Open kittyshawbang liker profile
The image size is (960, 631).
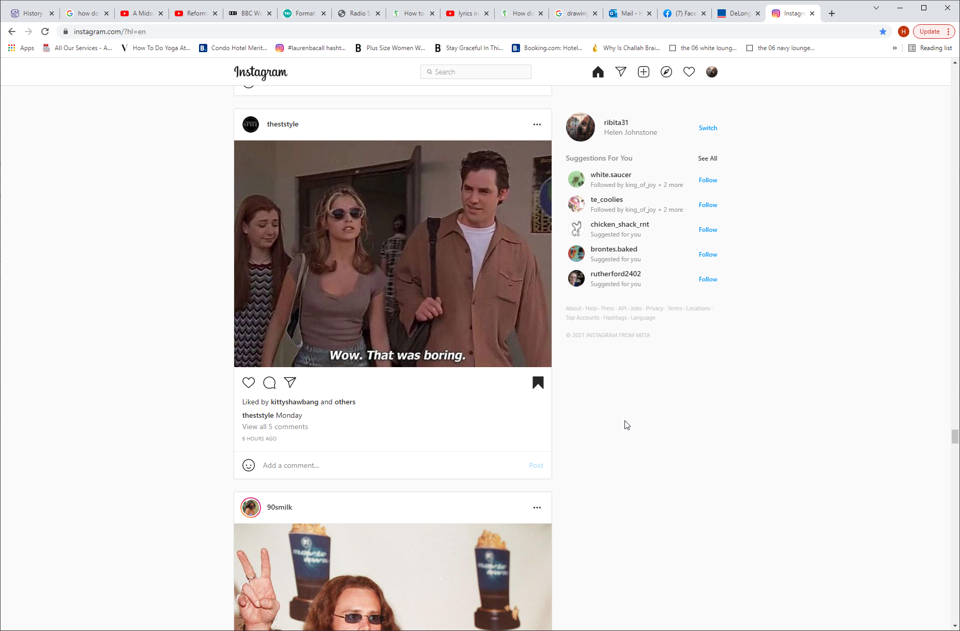point(295,402)
